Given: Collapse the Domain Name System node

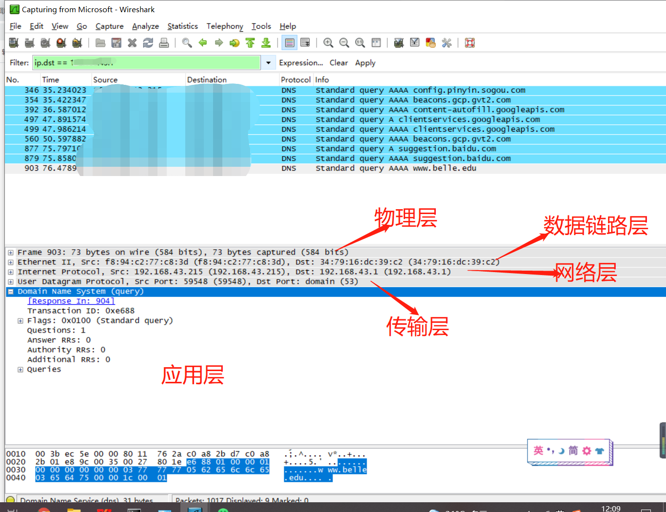Looking at the screenshot, I should (x=11, y=292).
